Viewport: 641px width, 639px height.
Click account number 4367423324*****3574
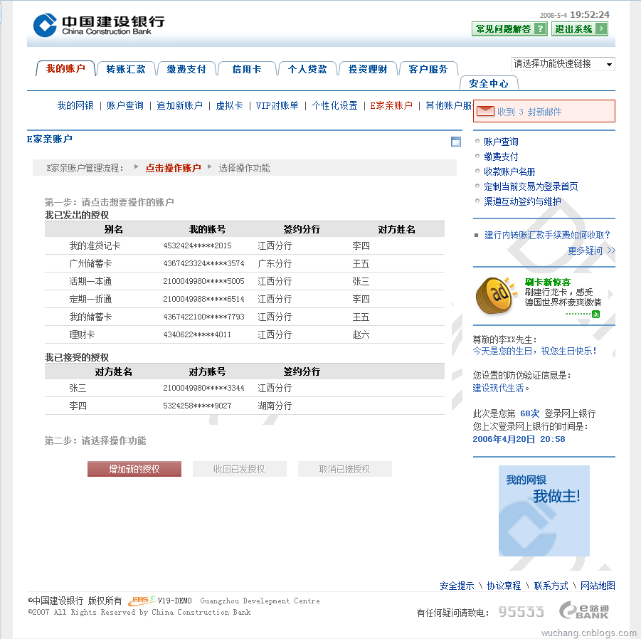pyautogui.click(x=203, y=264)
